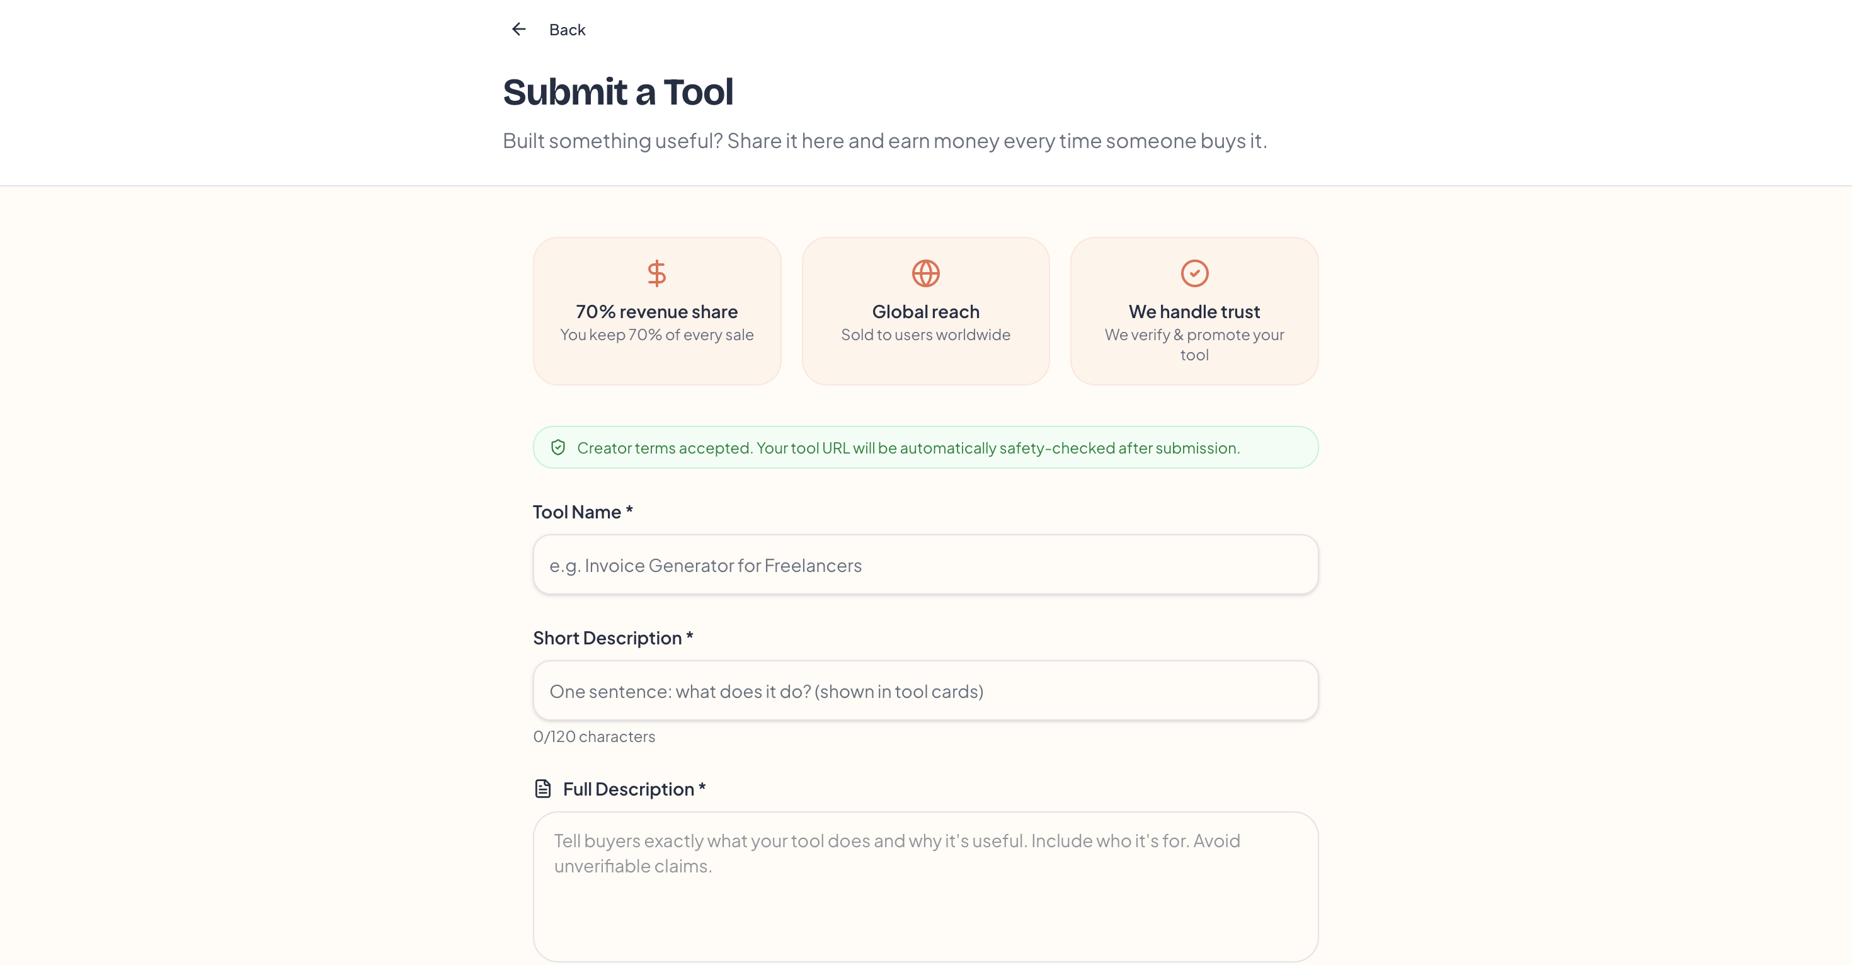Go back using the Back link
Viewport: 1852px width, 965px height.
[567, 30]
